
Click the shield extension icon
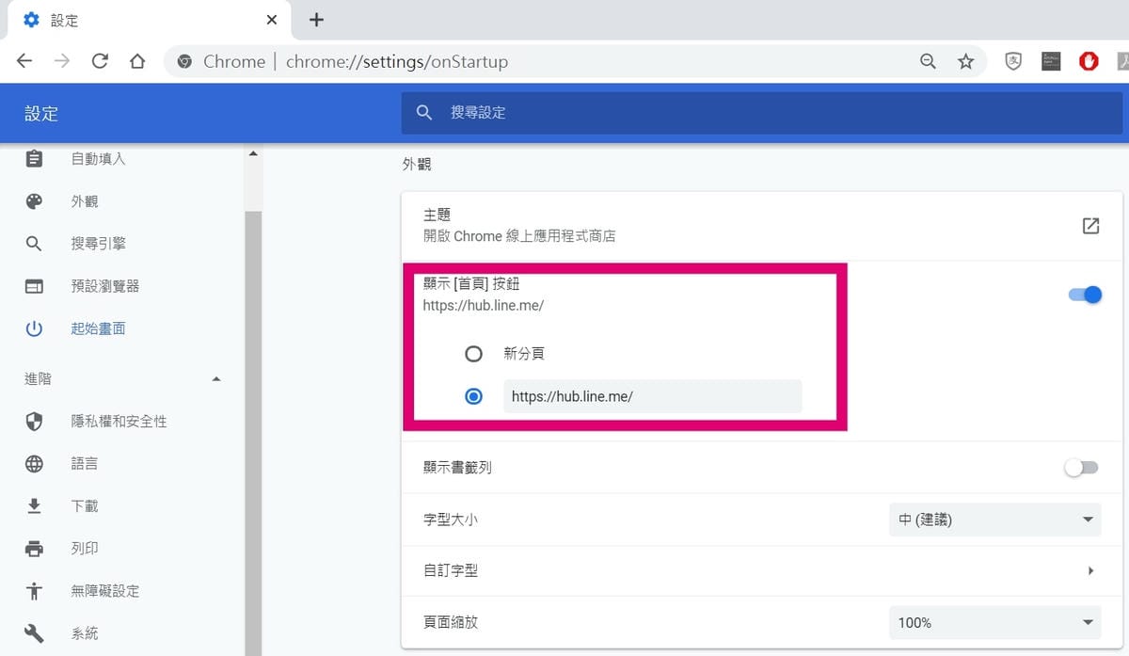pos(1013,61)
